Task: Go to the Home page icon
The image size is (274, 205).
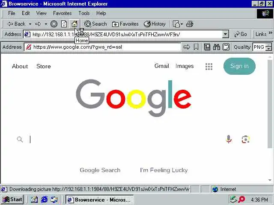Action: pyautogui.click(x=74, y=24)
